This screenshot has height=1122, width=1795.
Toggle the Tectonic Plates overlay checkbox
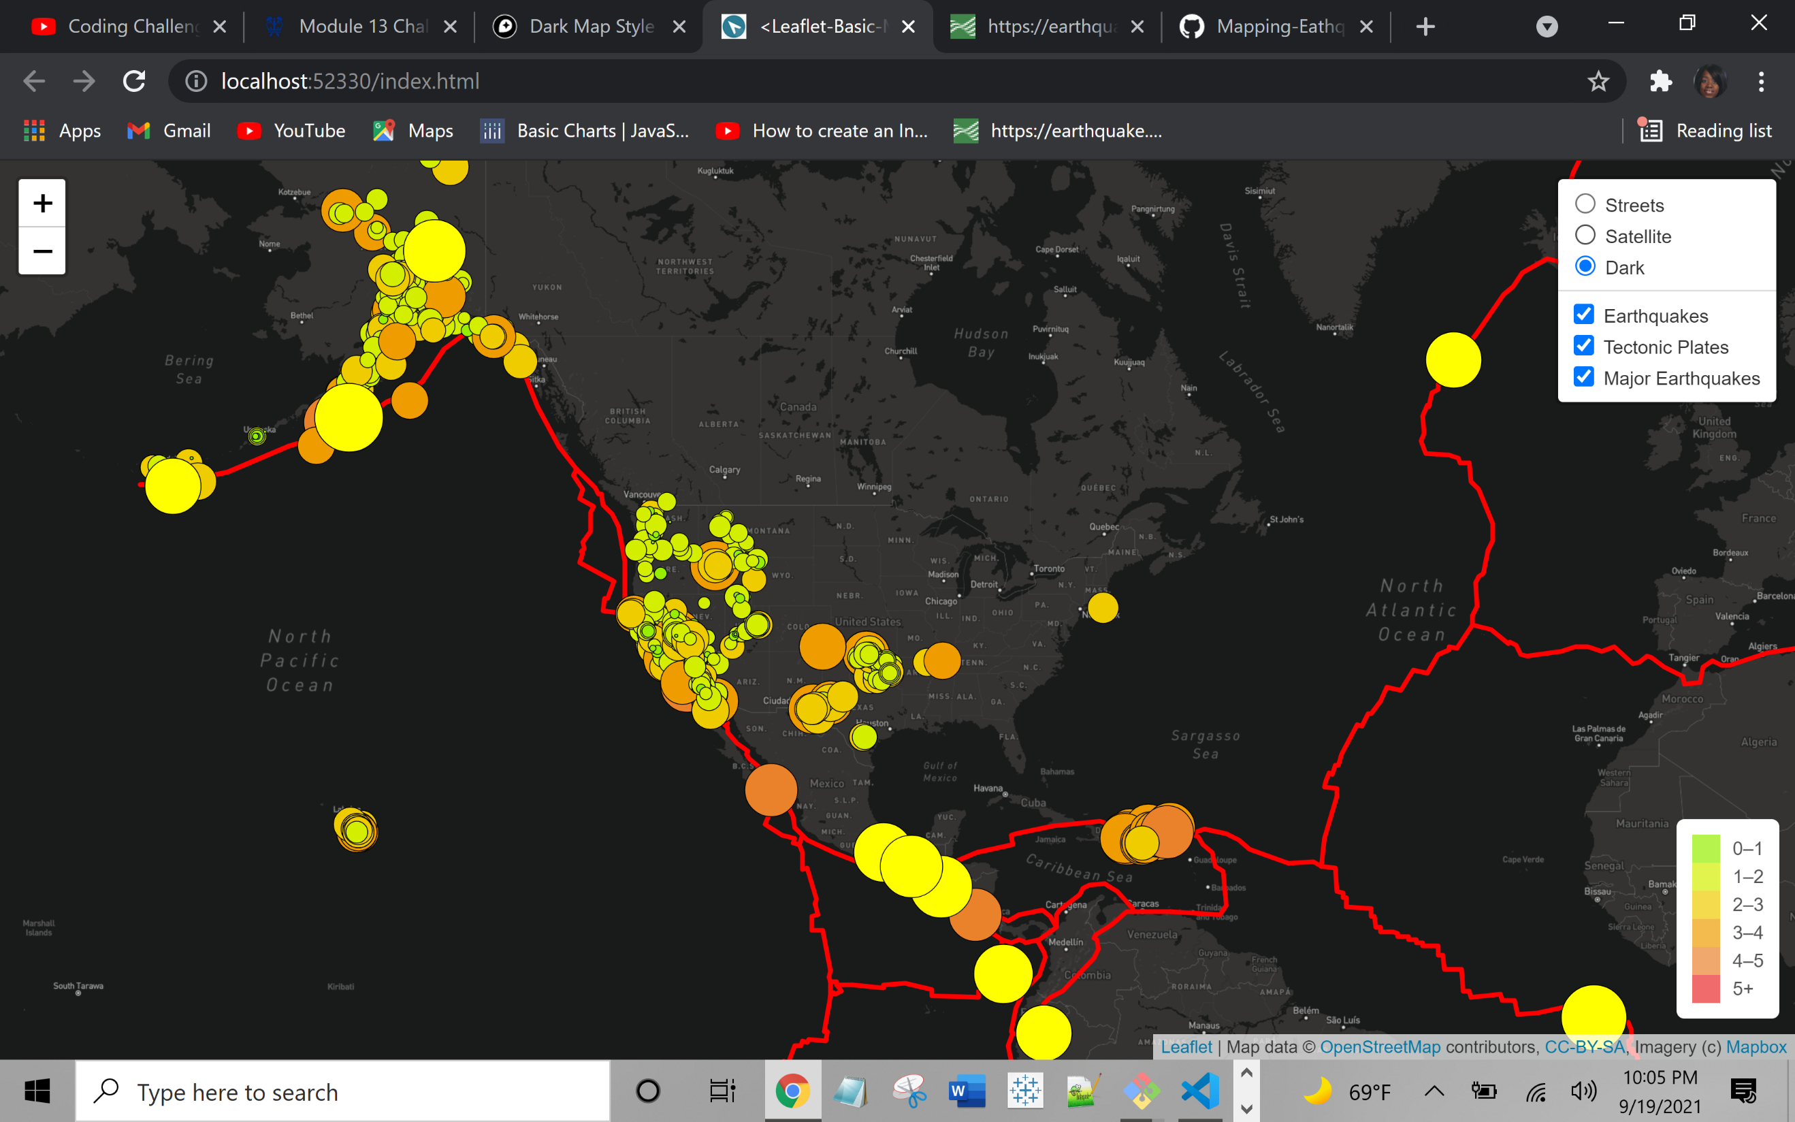click(1583, 346)
